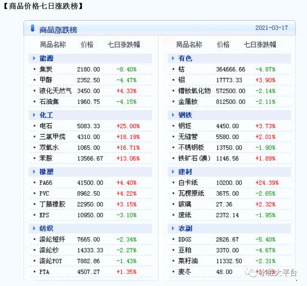Click the 电石 change value +25.00%
The width and height of the screenshot is (307, 286).
pos(128,126)
